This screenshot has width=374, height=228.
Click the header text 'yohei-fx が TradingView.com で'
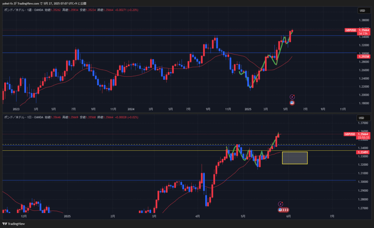[x=22, y=4]
